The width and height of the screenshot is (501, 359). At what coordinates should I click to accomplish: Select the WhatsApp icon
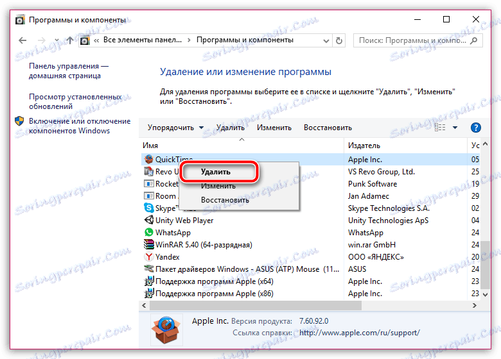149,233
